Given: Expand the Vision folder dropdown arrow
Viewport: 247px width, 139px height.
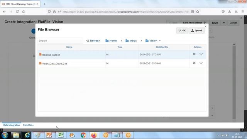Looking at the screenshot, I should (160, 41).
